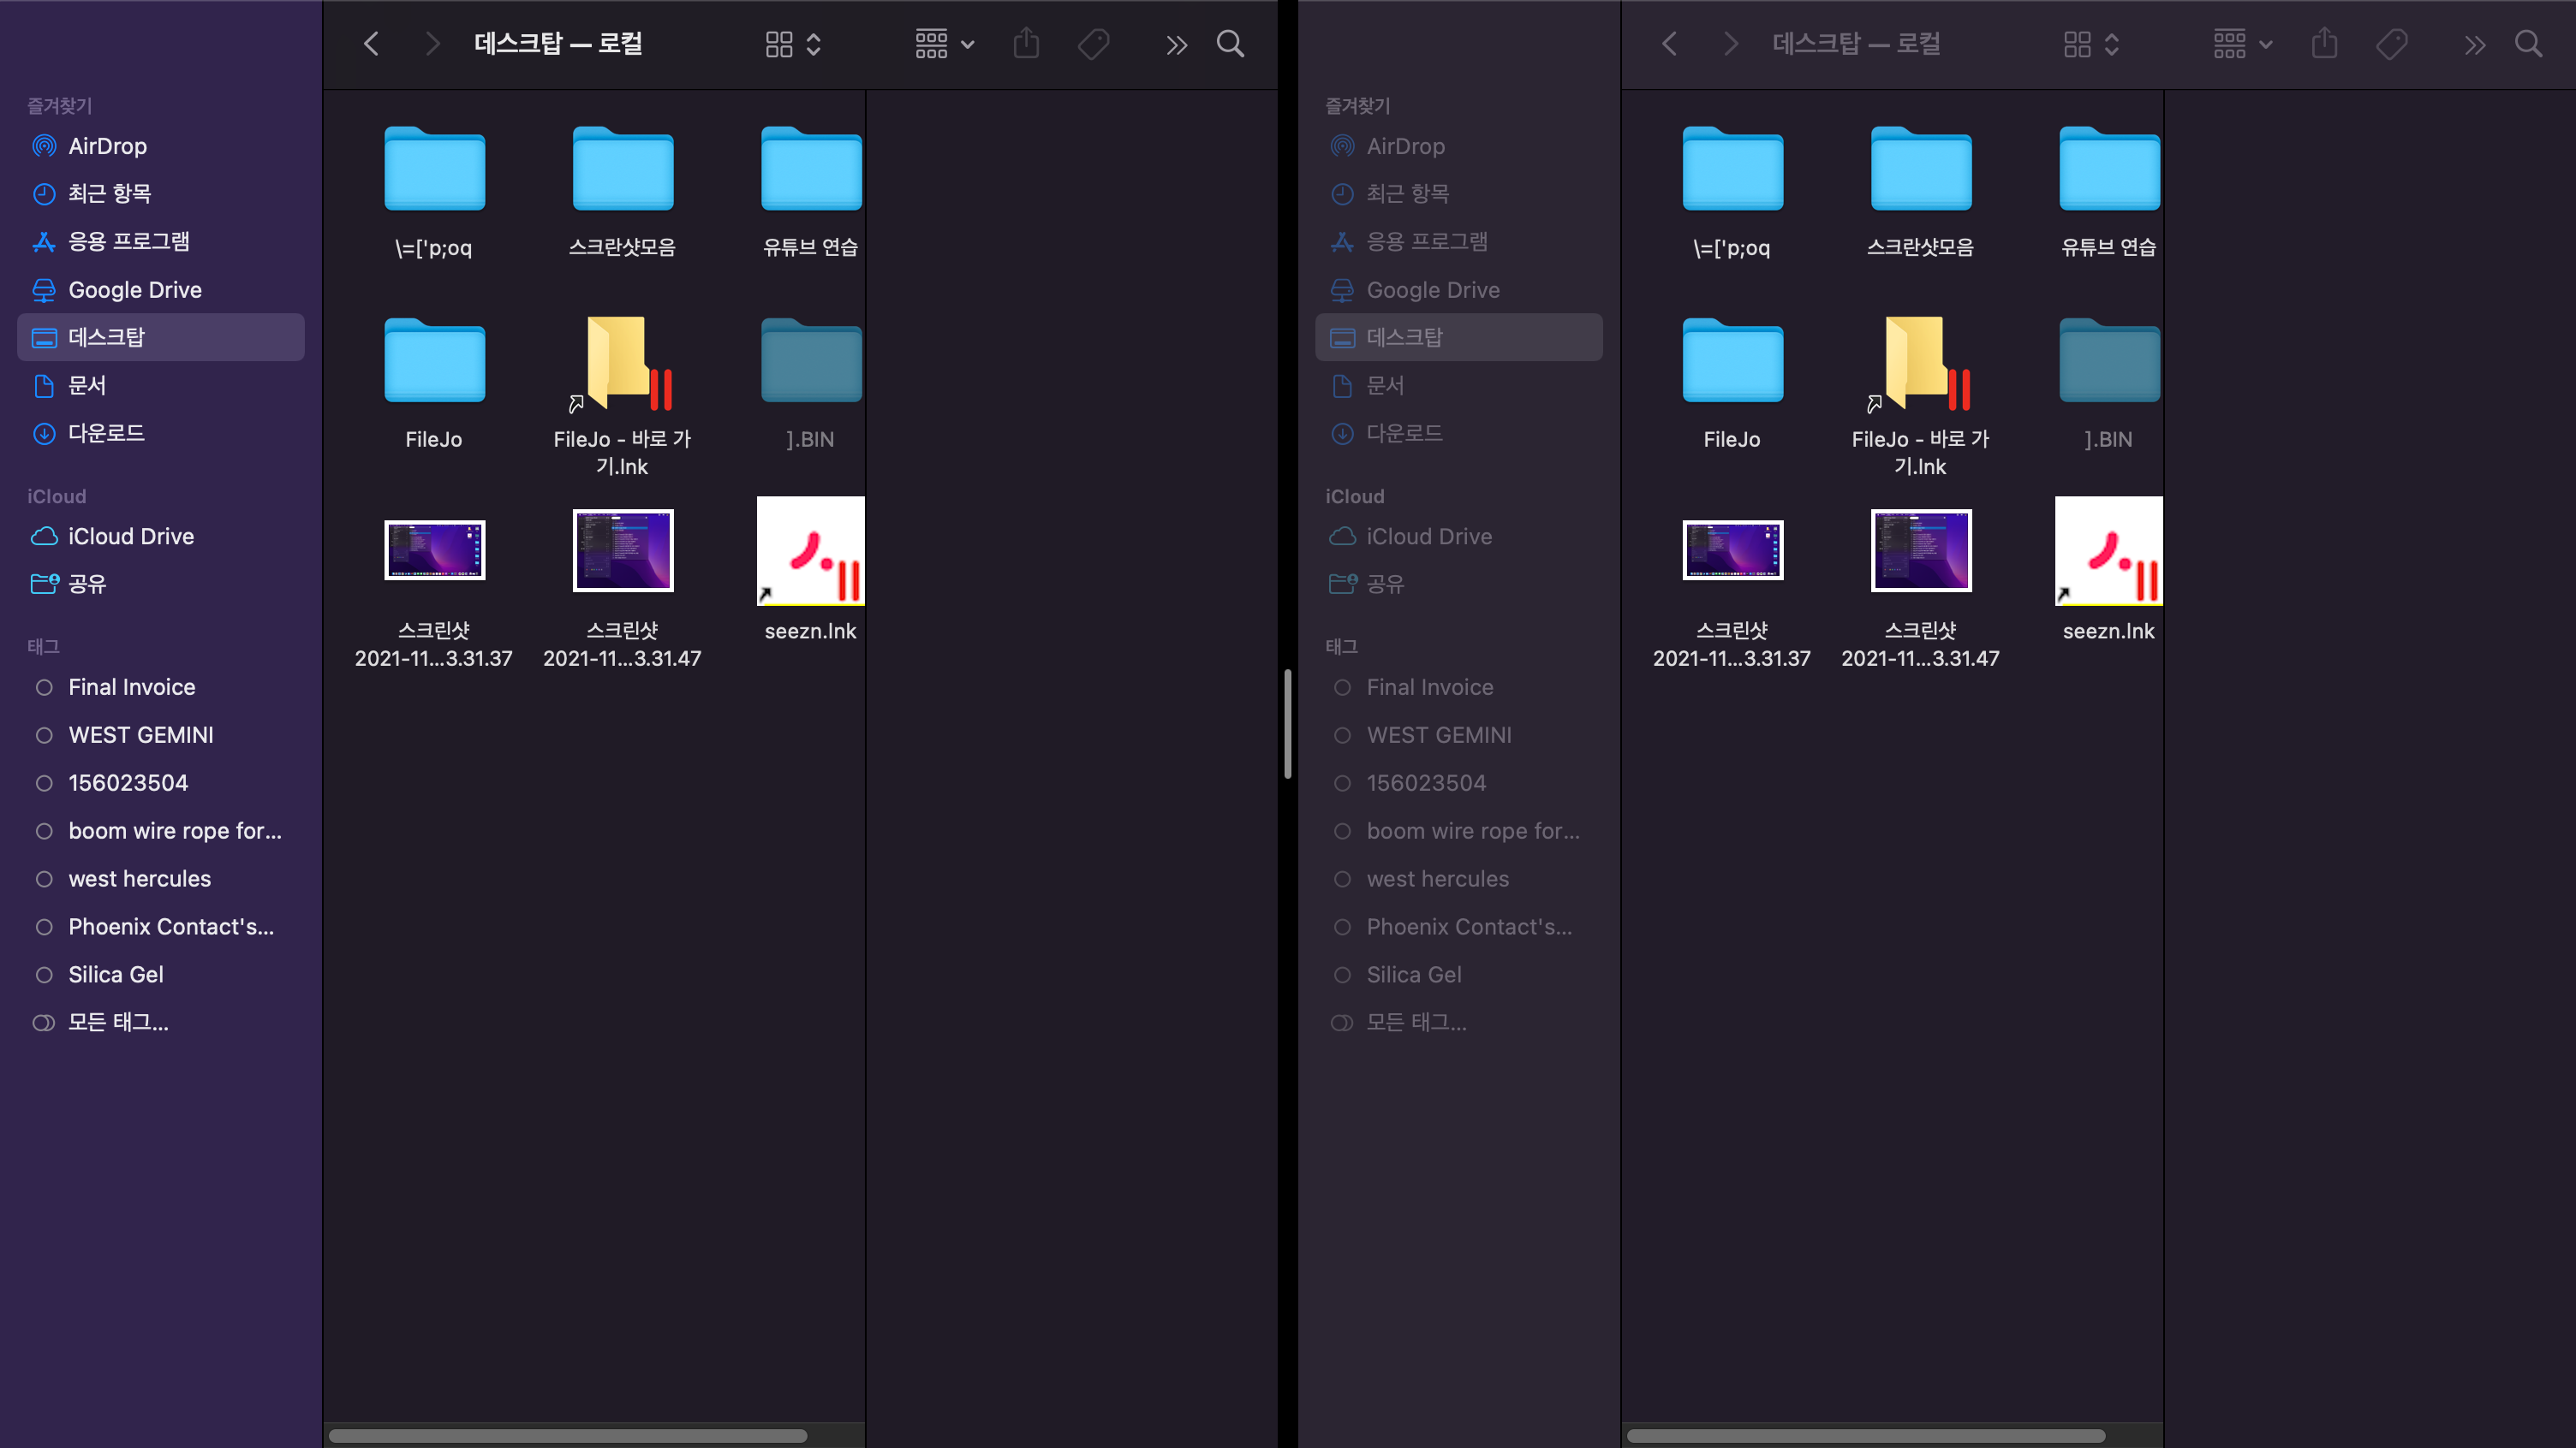Viewport: 2576px width, 1448px height.
Task: Open 다운로드 in the right window's sidebar
Action: pyautogui.click(x=1404, y=433)
